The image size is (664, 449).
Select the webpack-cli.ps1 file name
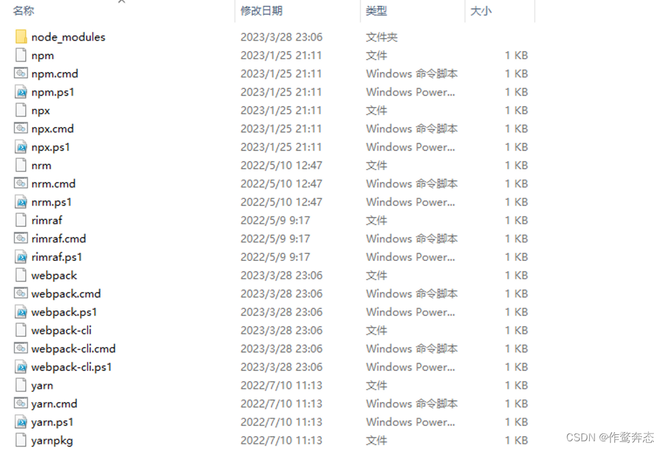pyautogui.click(x=71, y=367)
